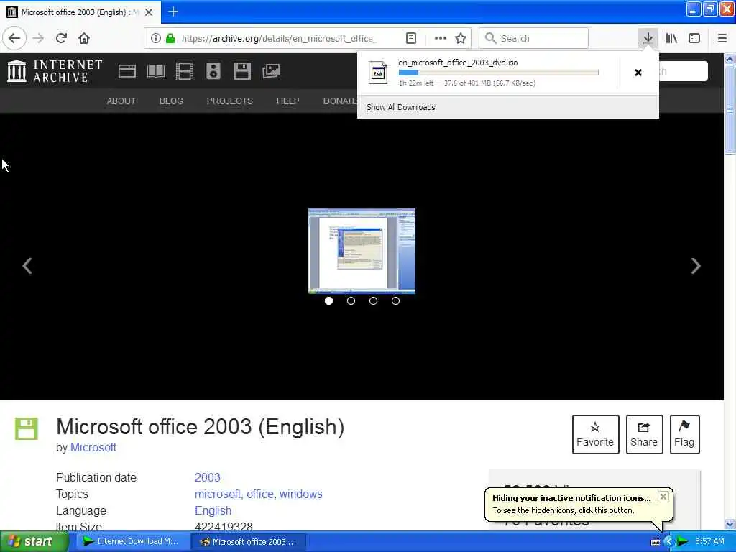Screen dimensions: 736x552
Task: Click the green padlock security icon
Action: click(x=170, y=39)
